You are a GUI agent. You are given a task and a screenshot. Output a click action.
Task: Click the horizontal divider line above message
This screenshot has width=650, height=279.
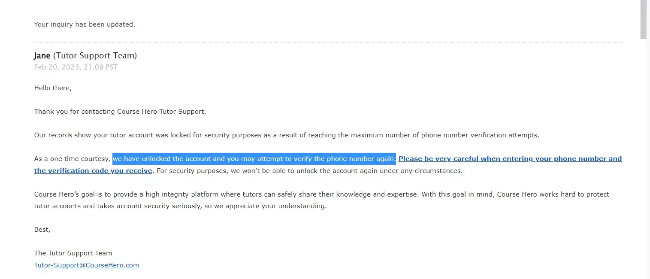(x=329, y=43)
